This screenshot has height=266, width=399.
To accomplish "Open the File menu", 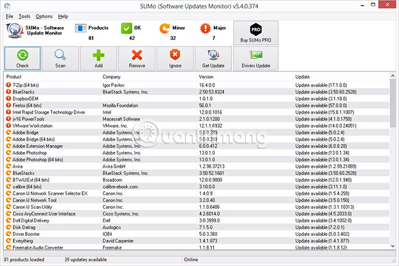I will (x=9, y=17).
